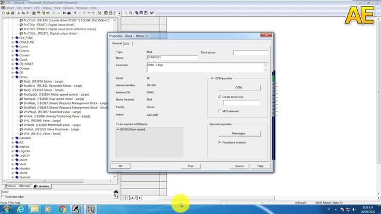Click the Download to CPU toolbar icon
Viewport: 381px width, 214px height.
(69, 13)
